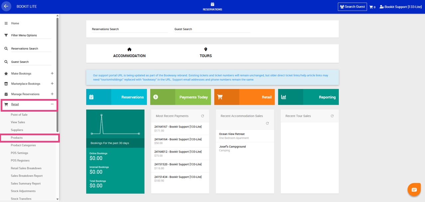Expand Manage Reservations with plus icon
The width and height of the screenshot is (425, 202).
point(52,94)
